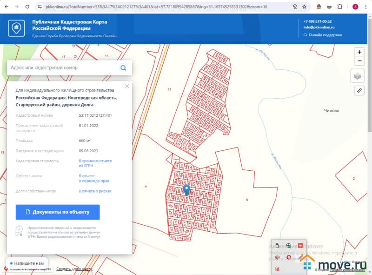Click the address text 'Старорусский район, деревня Долга'
This screenshot has height=275, width=372.
(x=54, y=105)
